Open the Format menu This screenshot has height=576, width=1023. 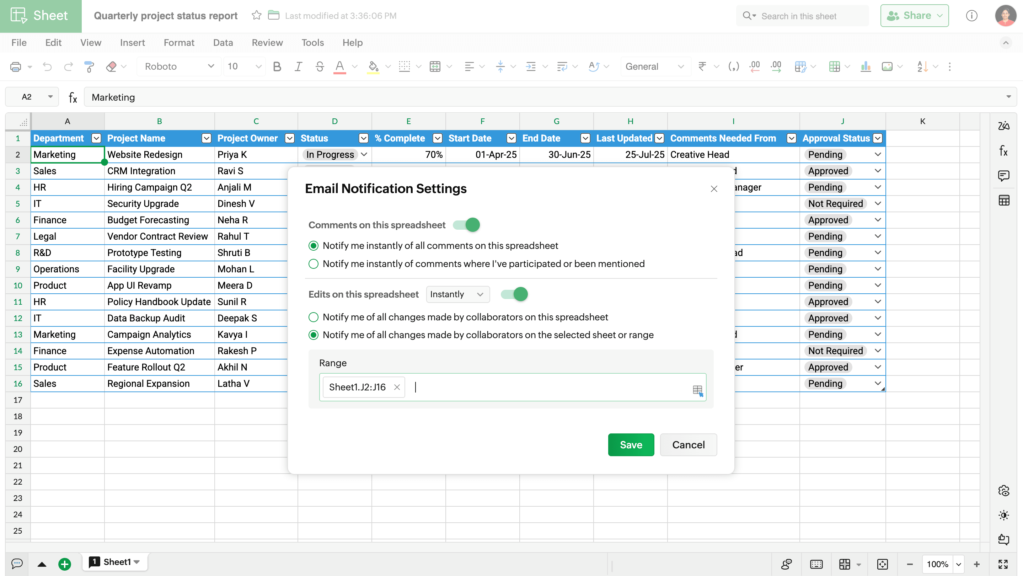(179, 43)
